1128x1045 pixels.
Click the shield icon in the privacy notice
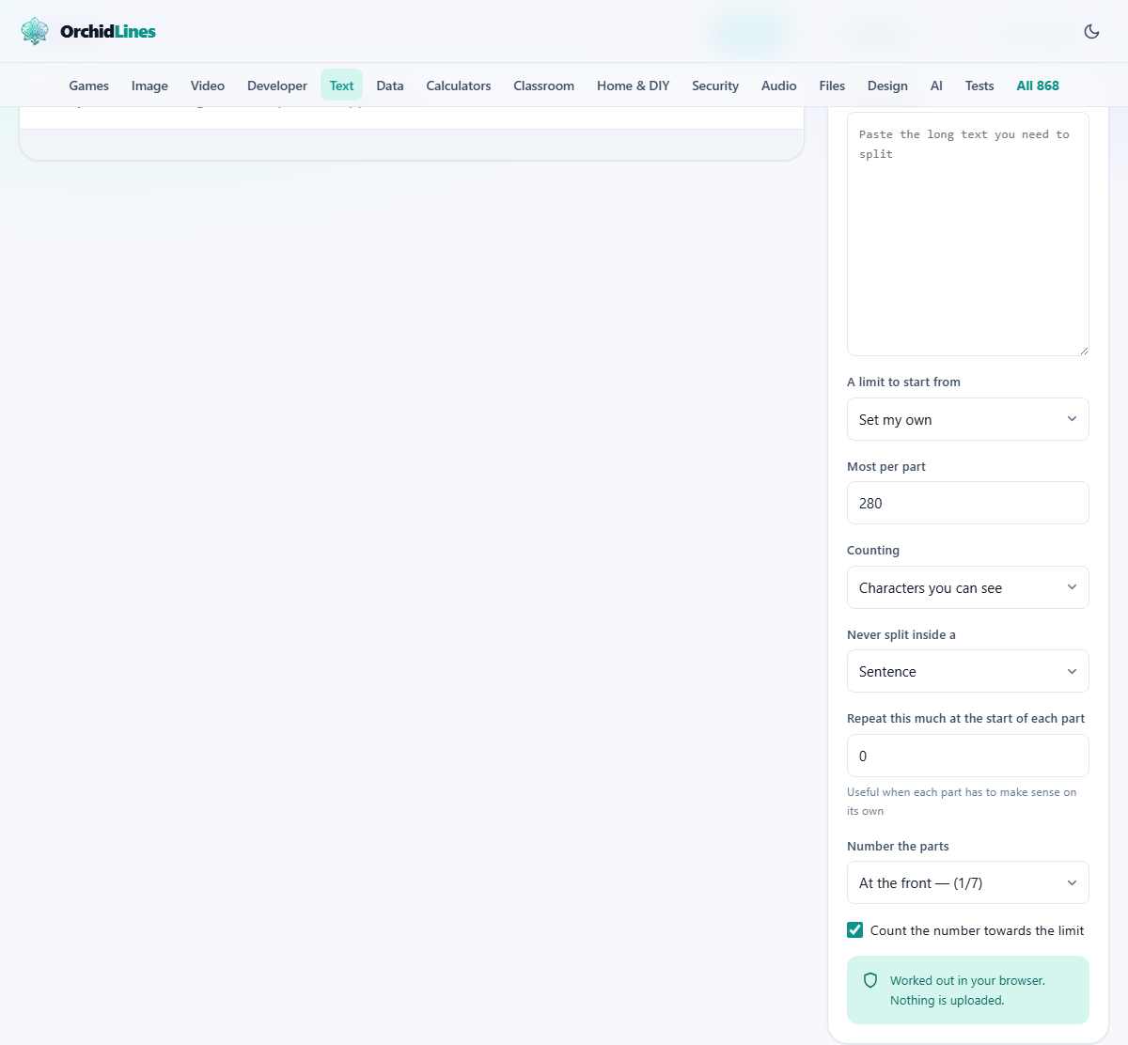(870, 980)
